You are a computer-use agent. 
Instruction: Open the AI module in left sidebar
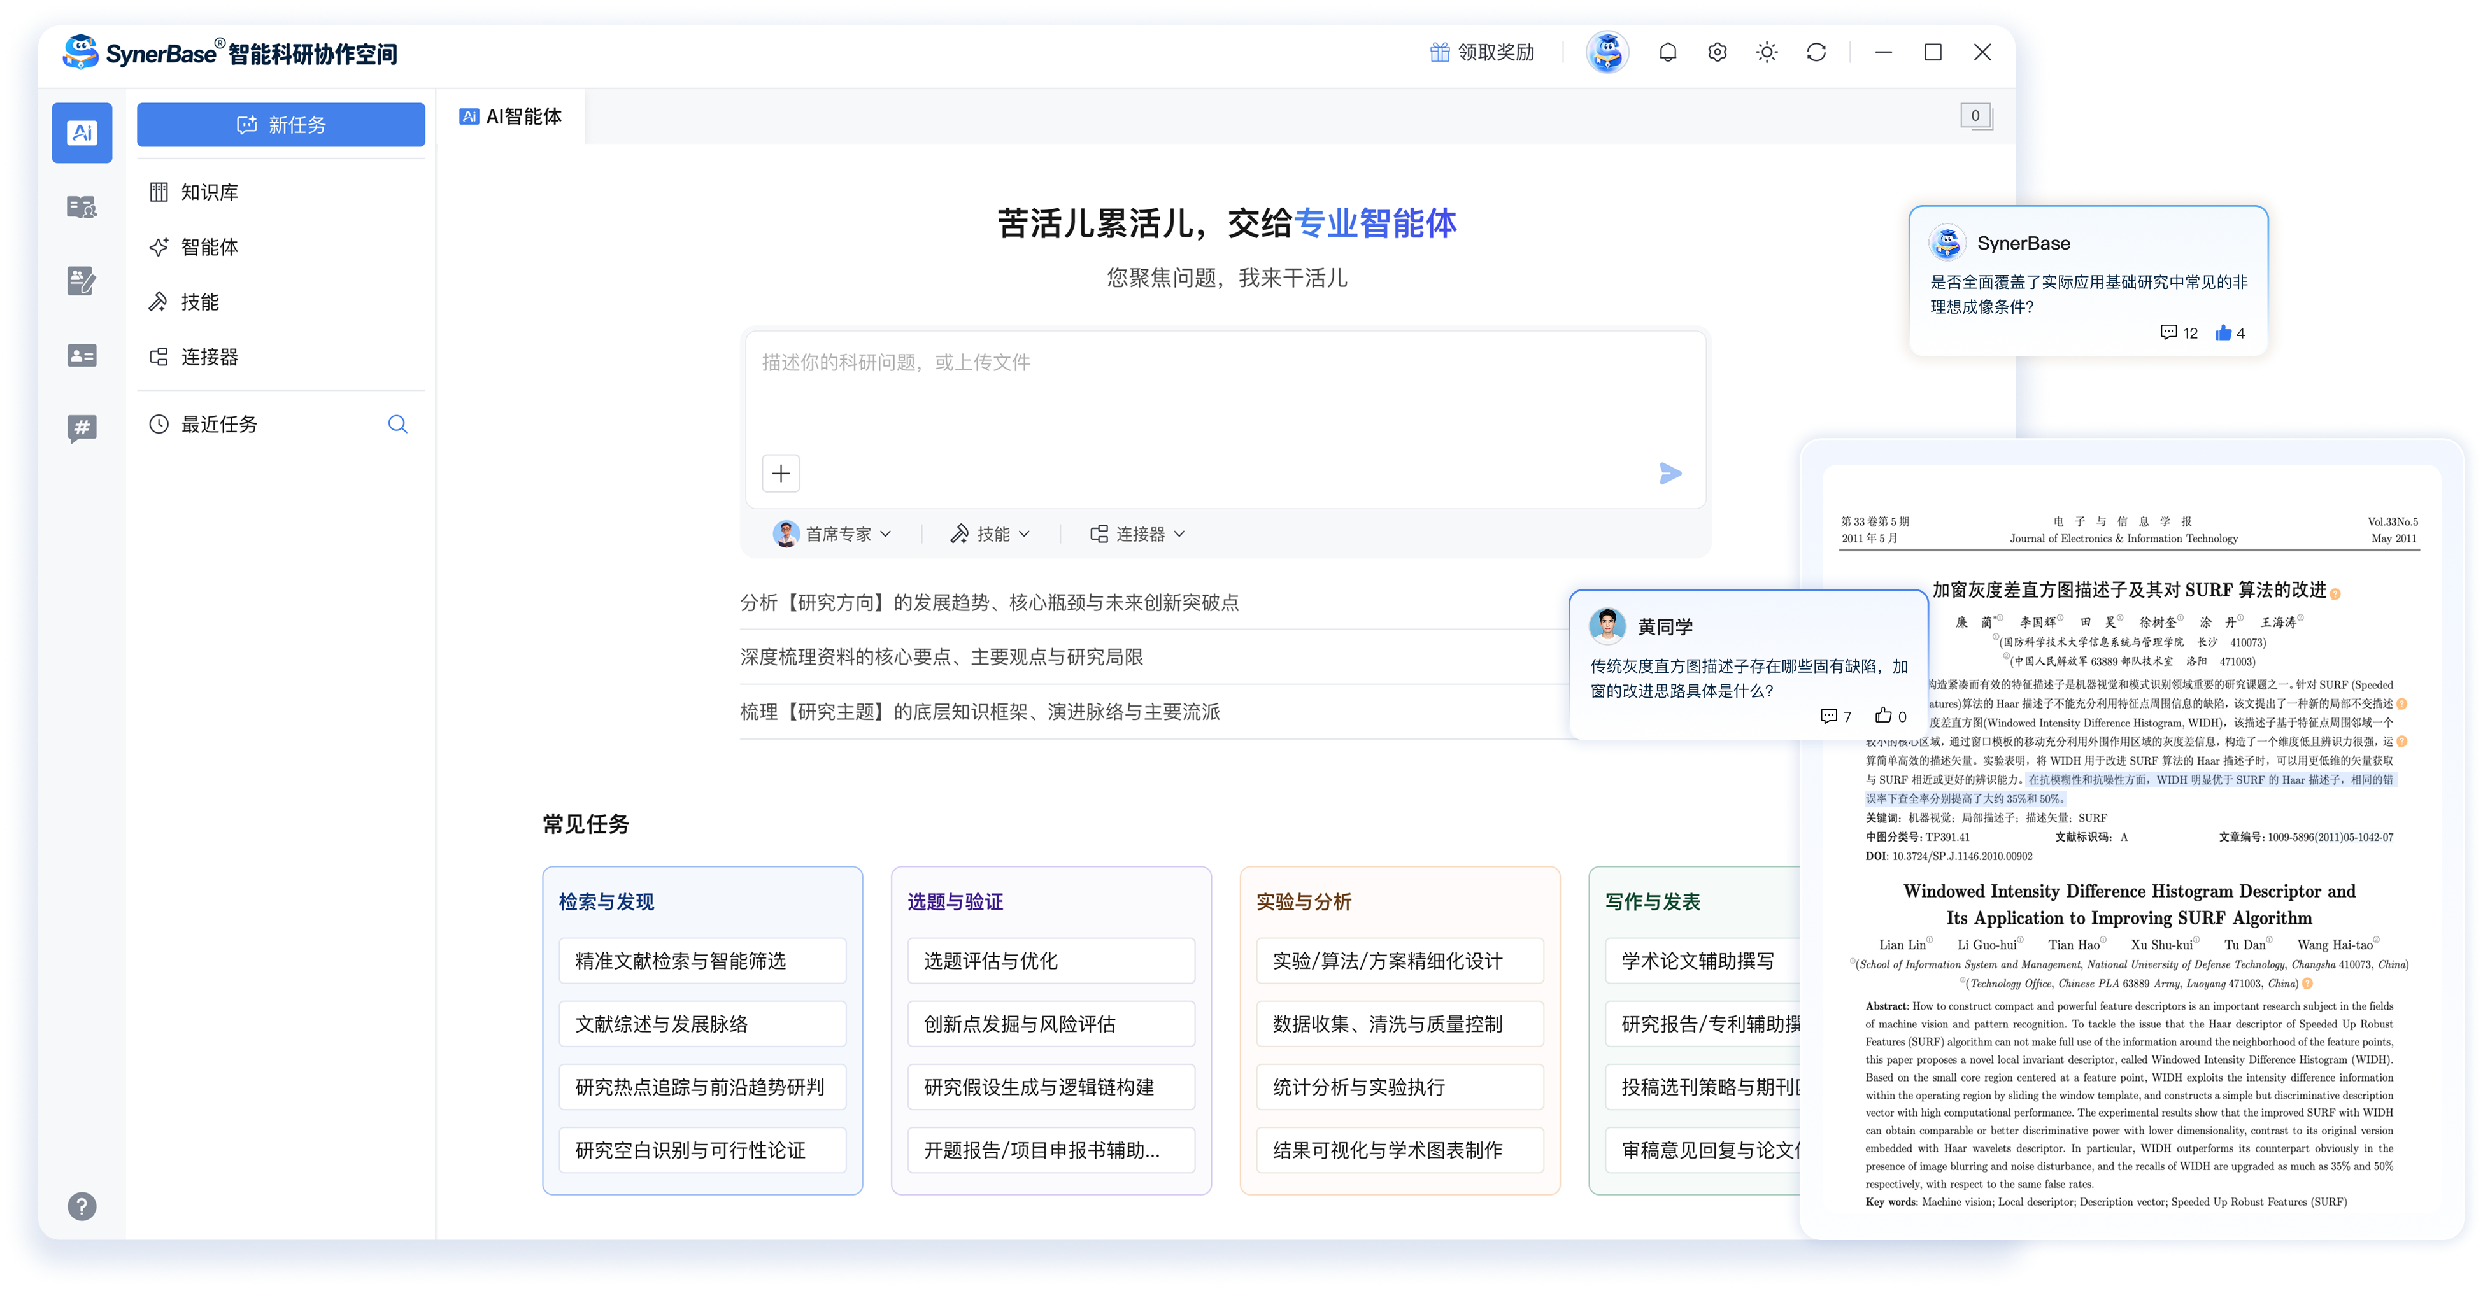point(82,133)
